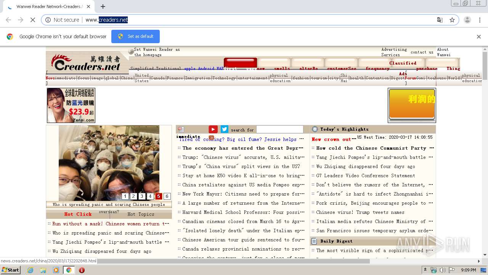The width and height of the screenshot is (488, 275).
Task: Click the newspaper icon above the immediate column
Action: (x=181, y=129)
